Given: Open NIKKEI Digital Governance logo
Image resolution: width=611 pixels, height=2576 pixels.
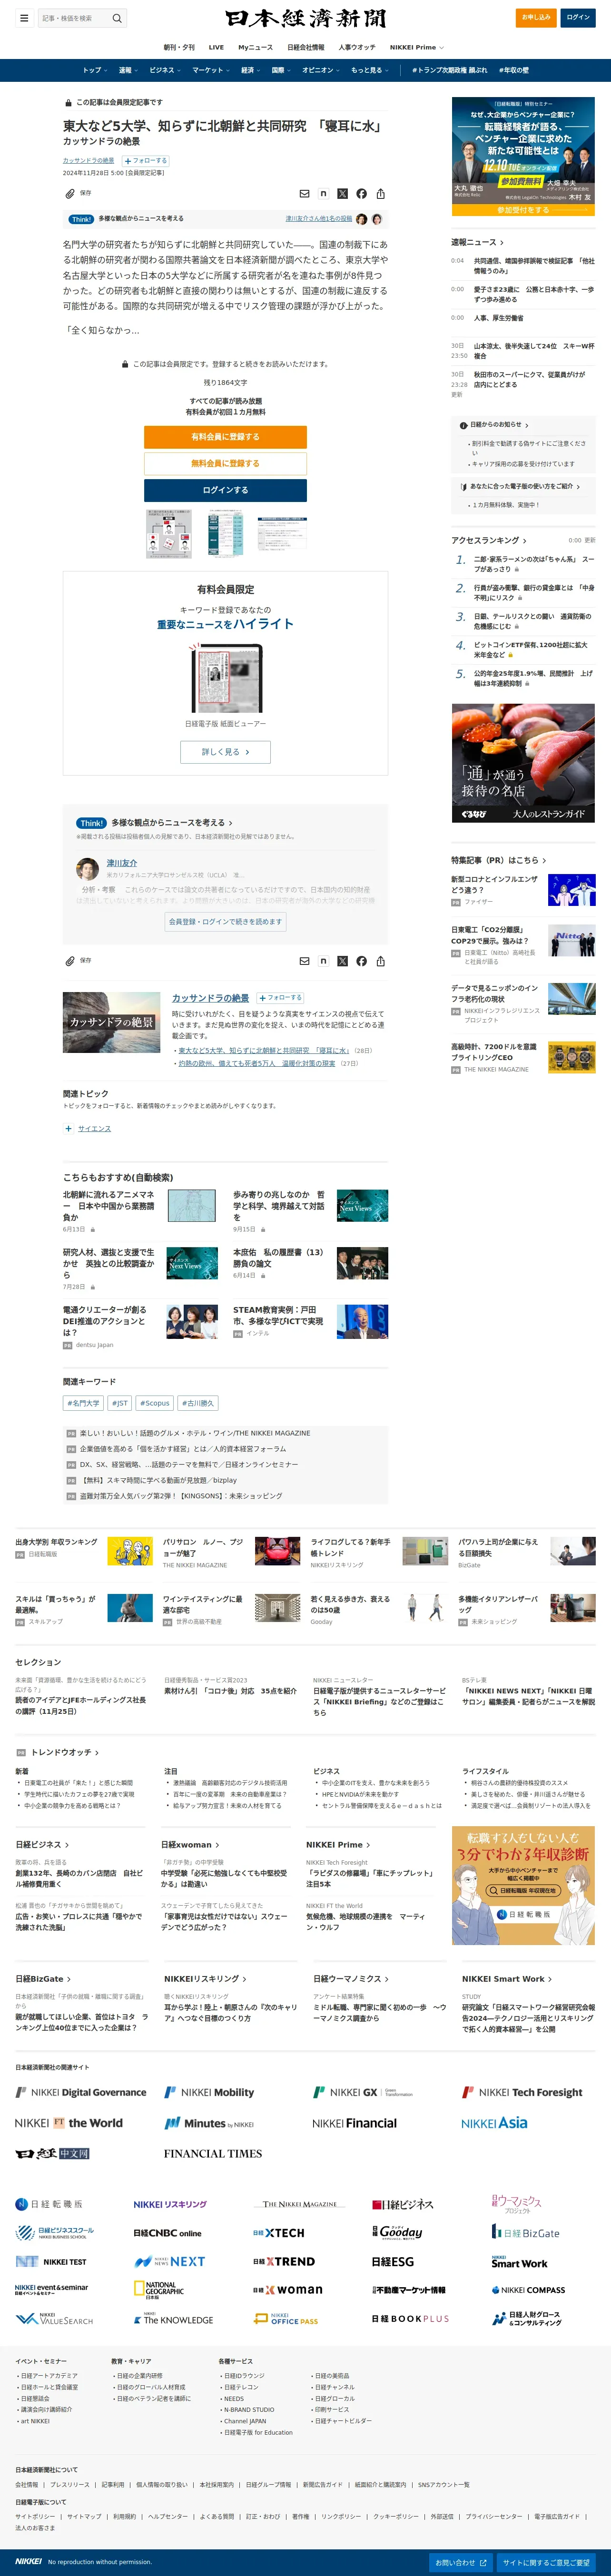Looking at the screenshot, I should coord(81,2091).
